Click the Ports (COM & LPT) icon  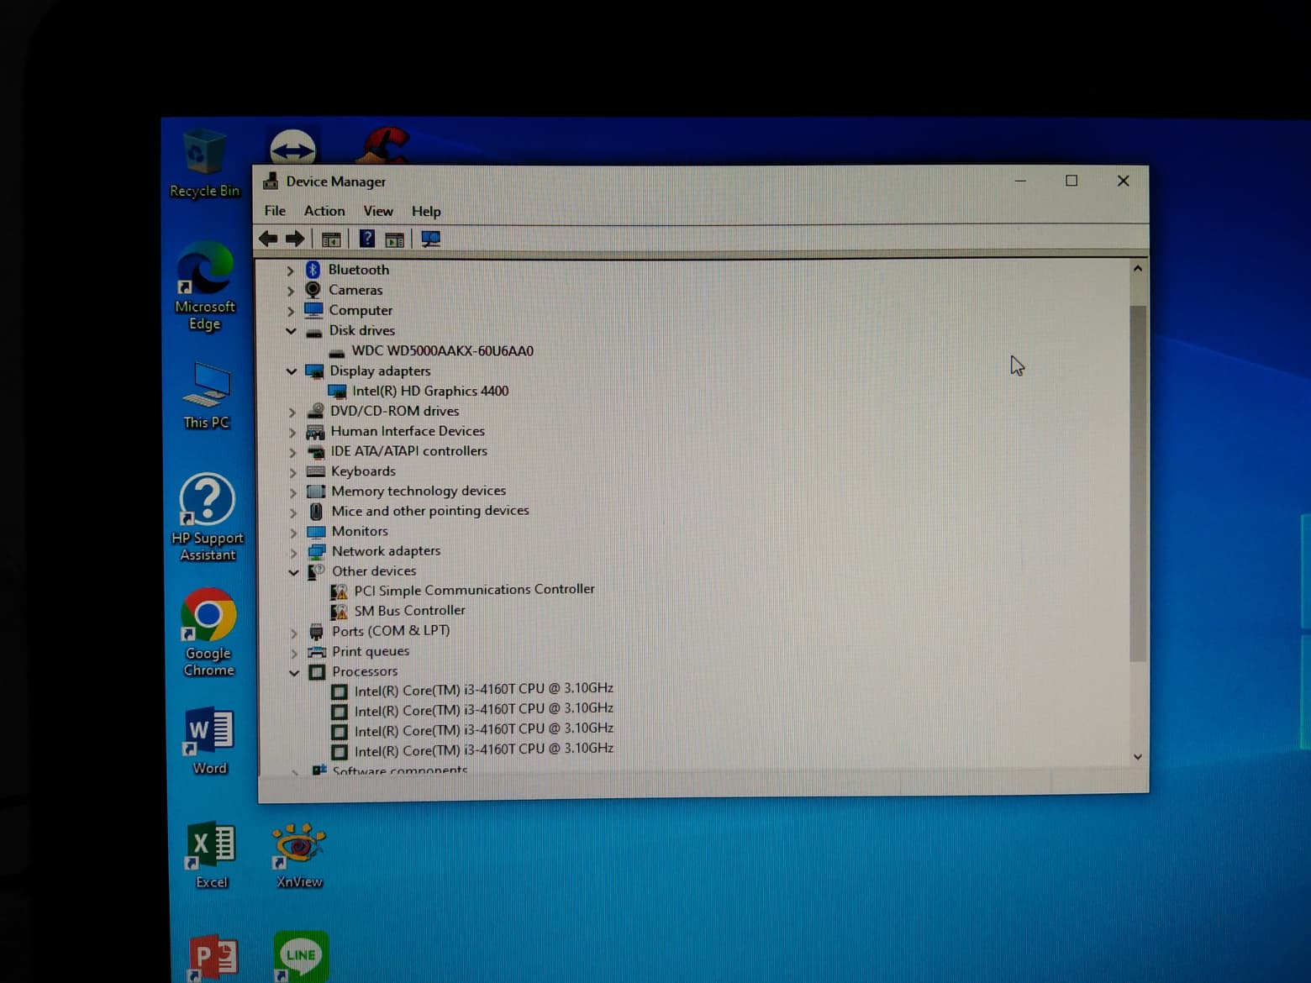click(x=316, y=632)
